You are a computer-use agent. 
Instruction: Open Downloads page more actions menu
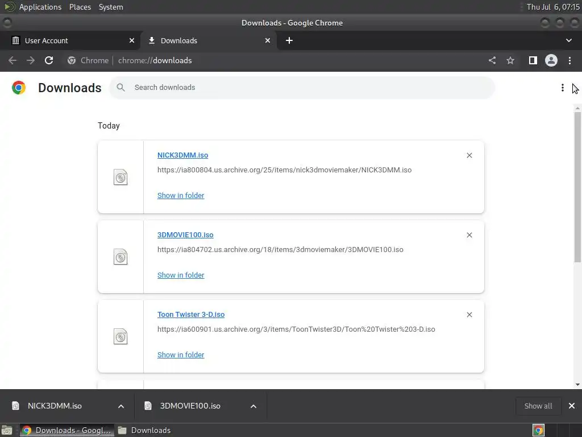[x=563, y=88]
